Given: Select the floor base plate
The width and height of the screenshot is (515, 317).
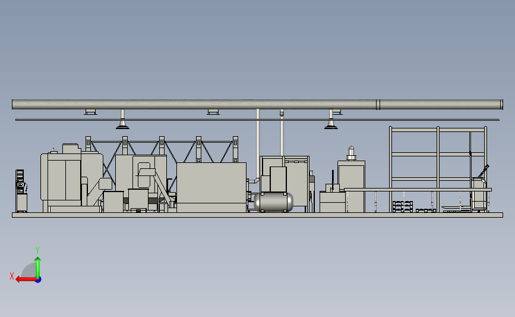Looking at the screenshot, I should pyautogui.click(x=258, y=215).
